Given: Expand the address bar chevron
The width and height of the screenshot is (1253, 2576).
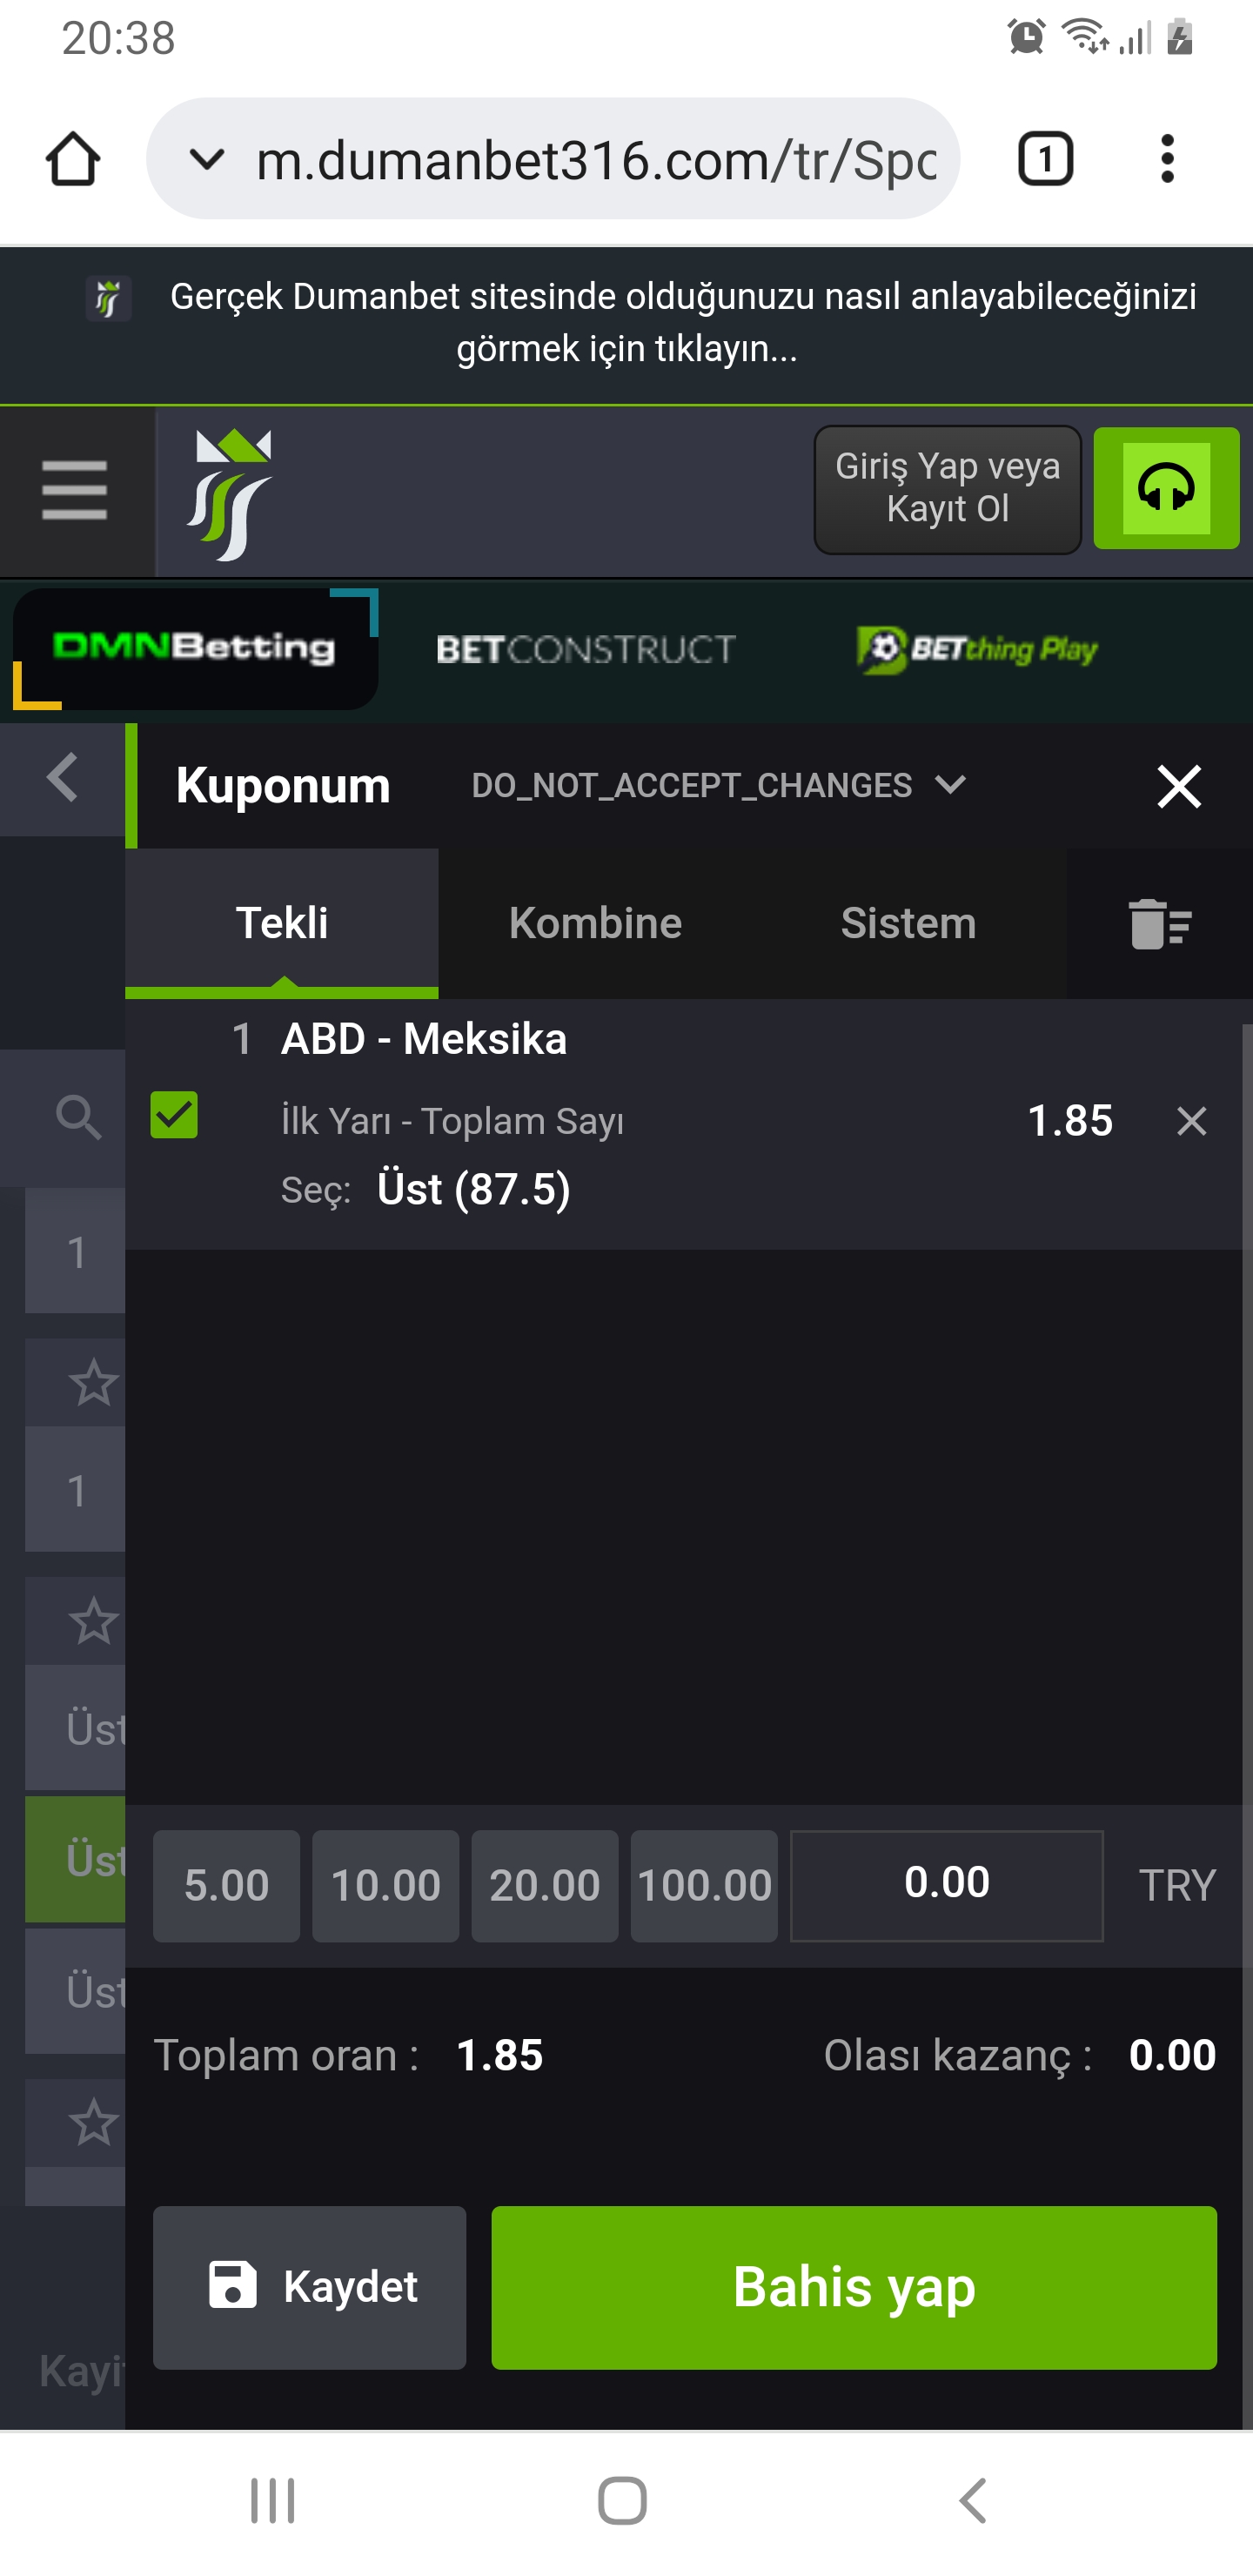Looking at the screenshot, I should point(207,159).
